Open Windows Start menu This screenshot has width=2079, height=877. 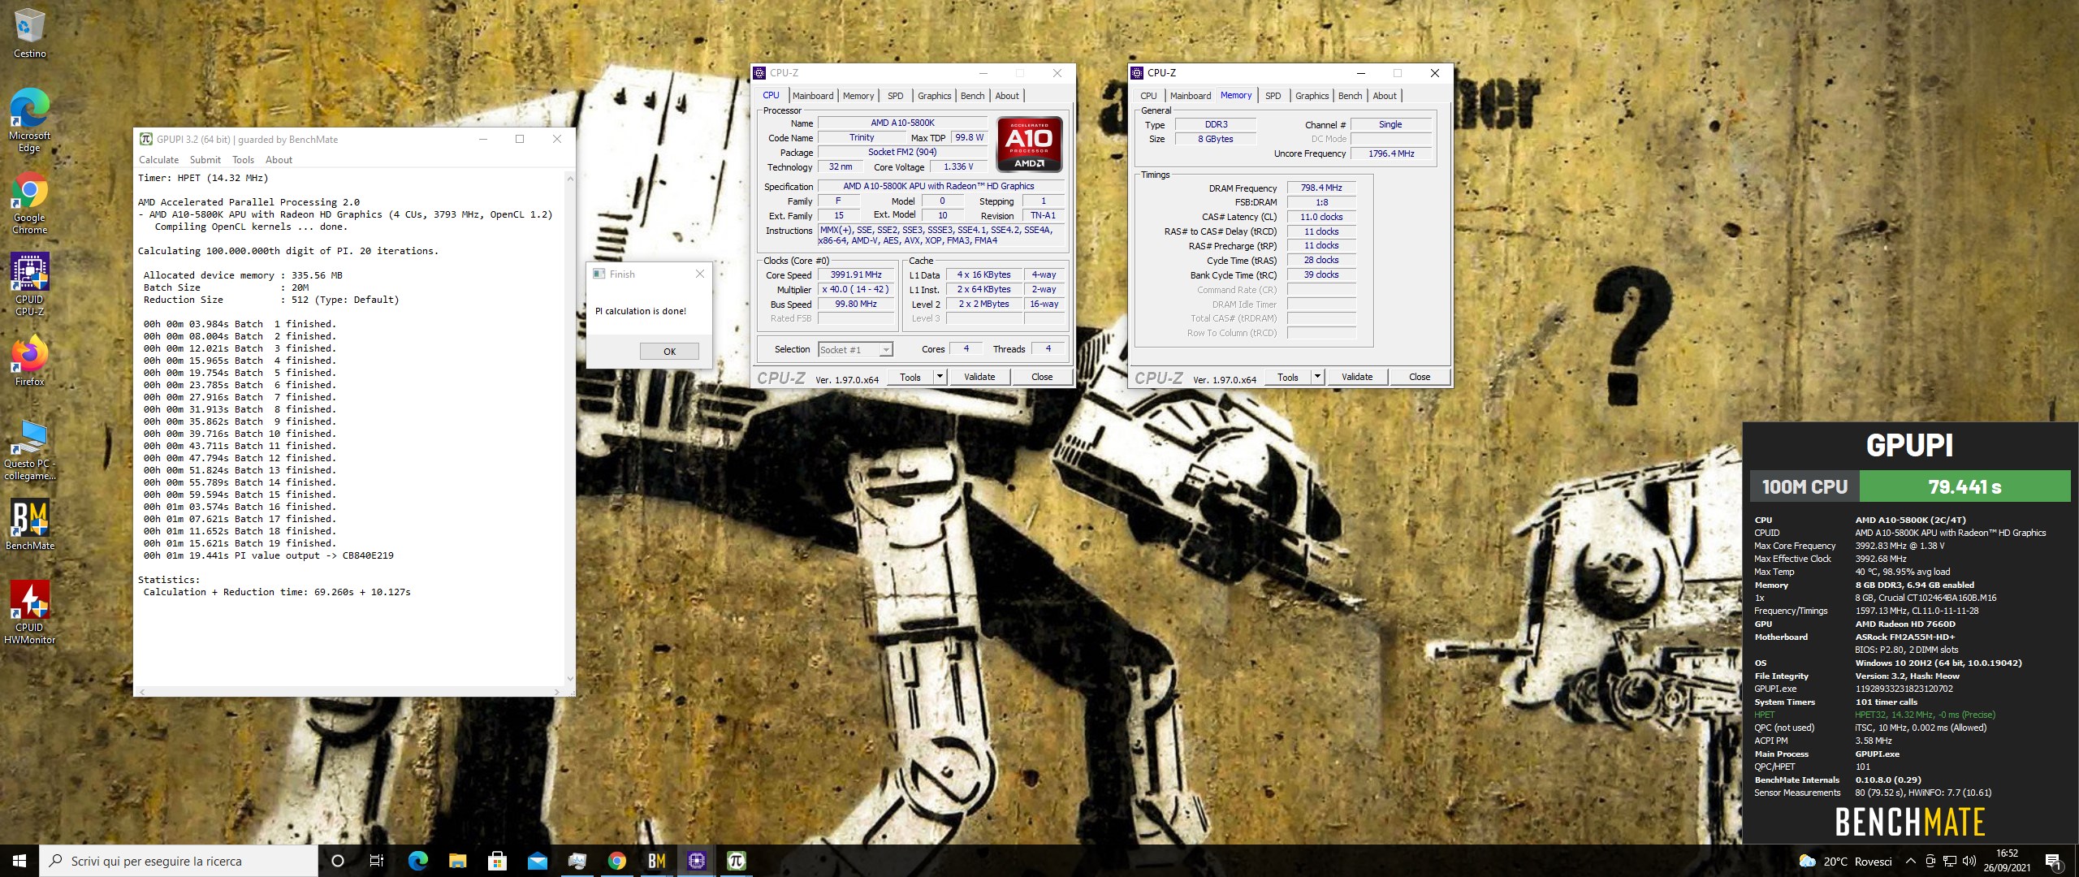click(x=19, y=861)
